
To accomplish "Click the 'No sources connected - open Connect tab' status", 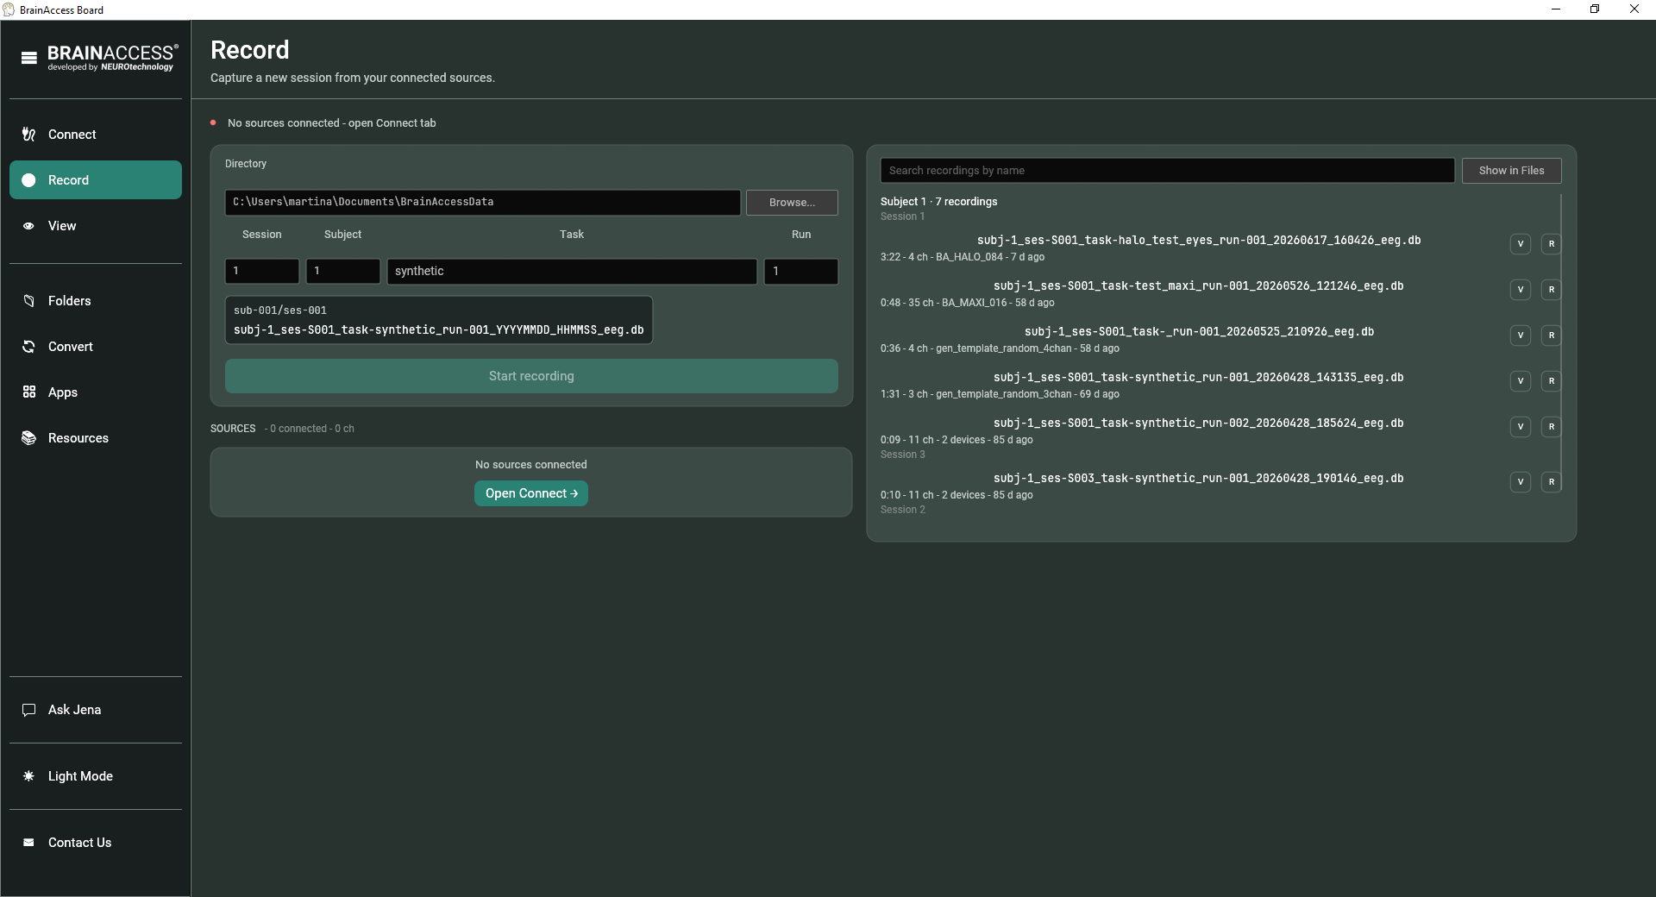I will (331, 123).
